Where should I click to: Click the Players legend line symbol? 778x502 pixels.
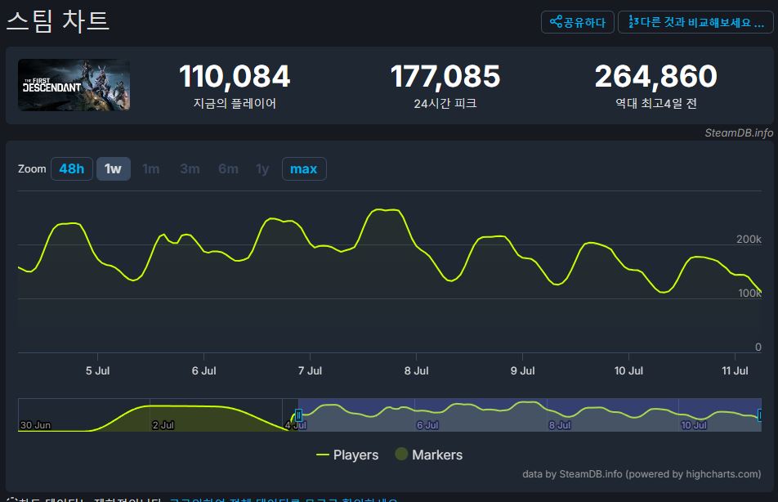(x=322, y=455)
